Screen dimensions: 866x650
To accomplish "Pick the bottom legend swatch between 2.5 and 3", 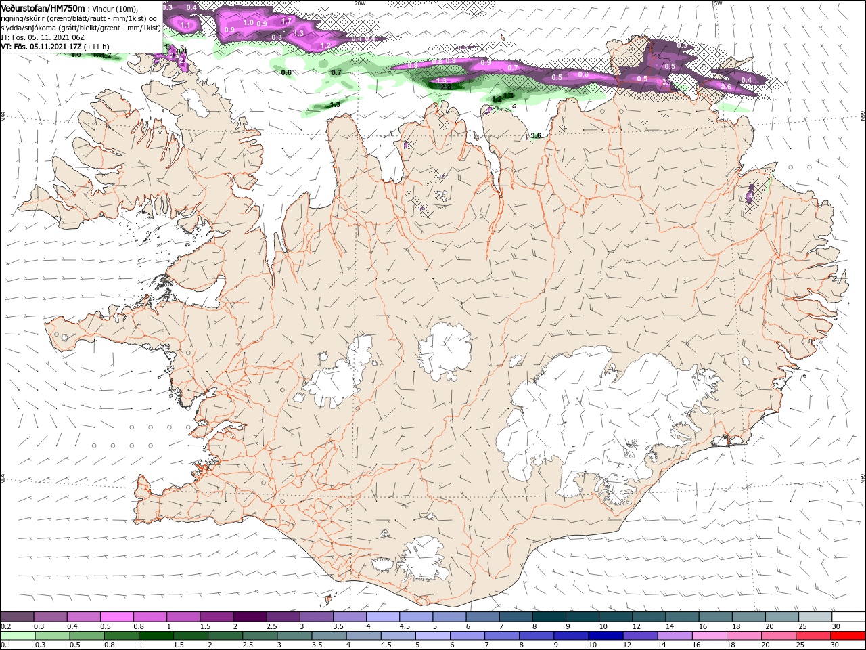I will pyautogui.click(x=260, y=636).
